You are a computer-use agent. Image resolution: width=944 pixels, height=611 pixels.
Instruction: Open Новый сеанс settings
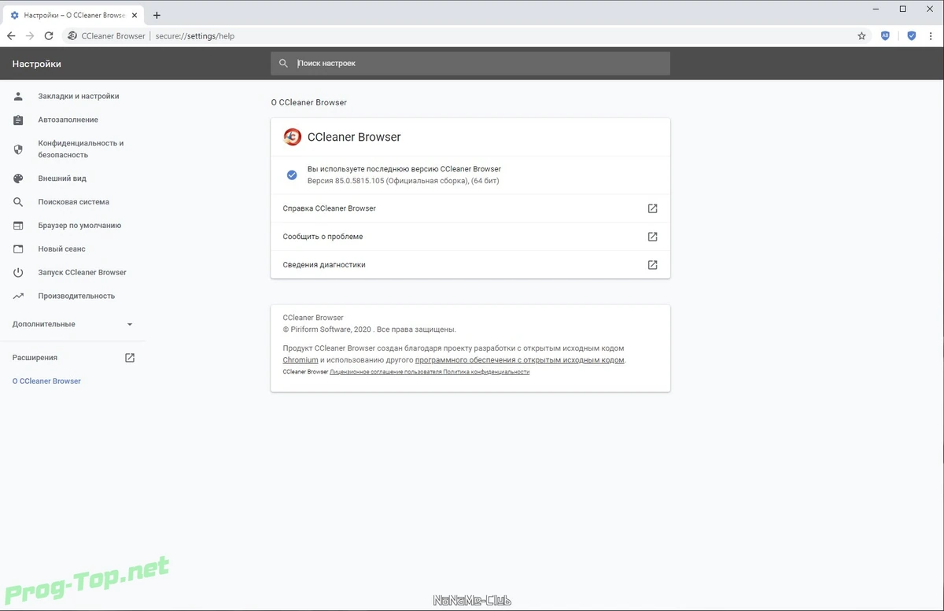click(x=62, y=249)
